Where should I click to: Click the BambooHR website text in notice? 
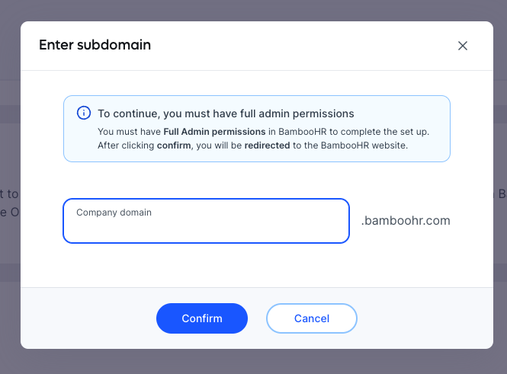(x=364, y=145)
